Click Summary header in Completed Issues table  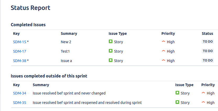[x=69, y=34]
